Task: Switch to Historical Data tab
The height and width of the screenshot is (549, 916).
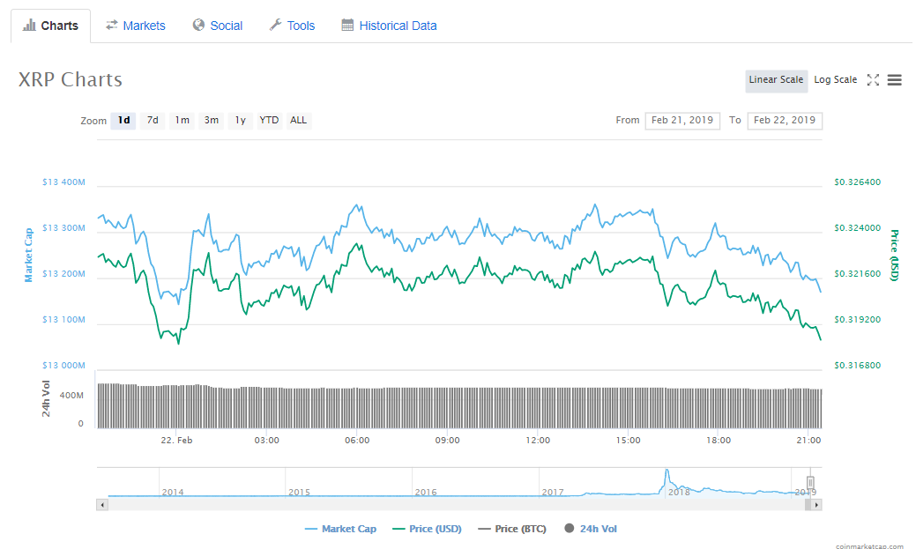Action: 389,26
